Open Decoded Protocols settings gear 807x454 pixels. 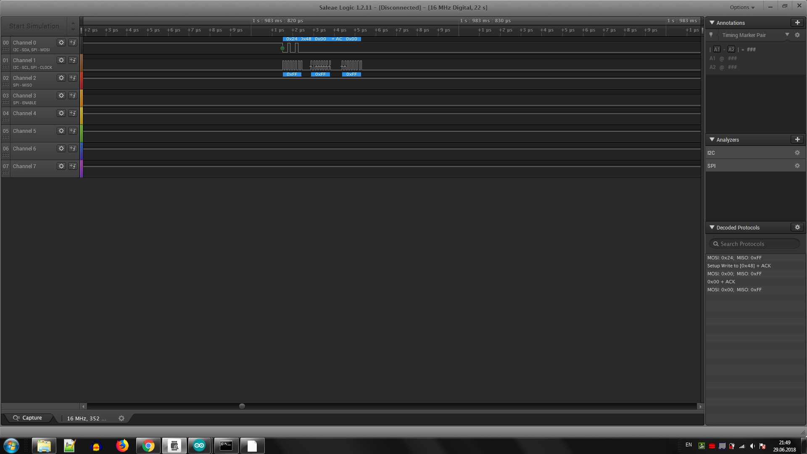click(797, 227)
